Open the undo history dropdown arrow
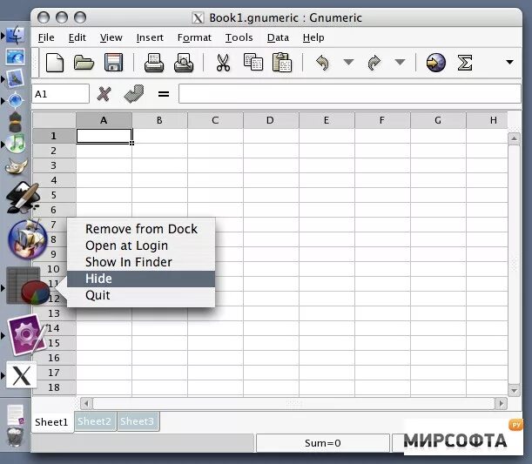 [348, 62]
